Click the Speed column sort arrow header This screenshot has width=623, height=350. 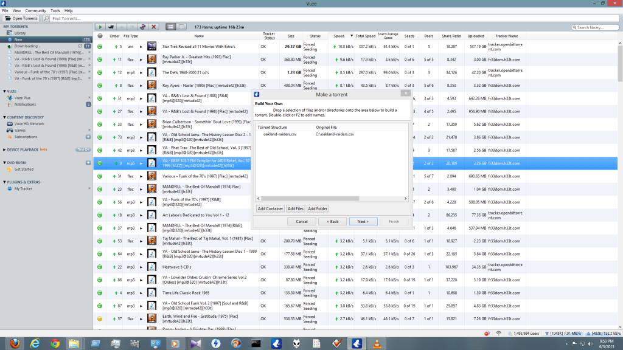pos(351,36)
